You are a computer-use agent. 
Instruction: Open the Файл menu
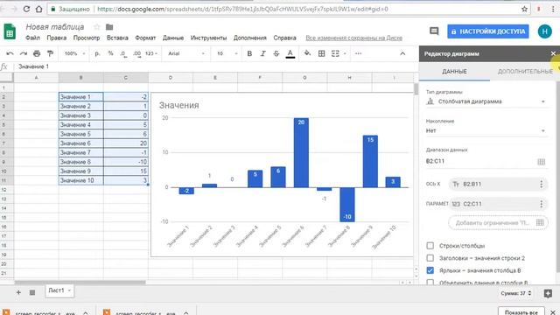32,38
